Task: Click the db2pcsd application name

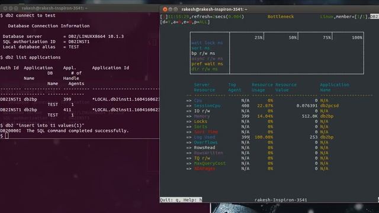Action: pyautogui.click(x=329, y=106)
